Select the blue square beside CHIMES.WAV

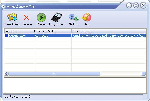[7, 36]
